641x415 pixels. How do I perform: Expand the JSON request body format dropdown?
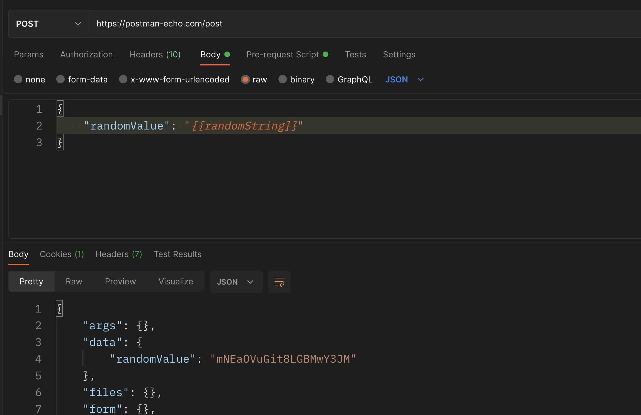coord(404,79)
